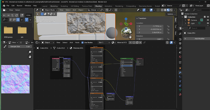The image size is (210, 110).
Task: Create new folder in file browser
Action: [x=22, y=15]
